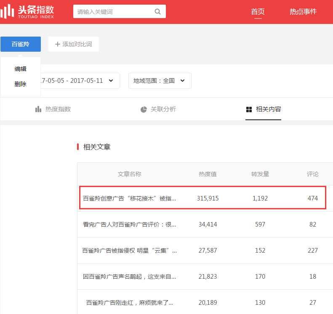This screenshot has width=333, height=314.
Task: Click the comment count 27
Action: coord(313,303)
